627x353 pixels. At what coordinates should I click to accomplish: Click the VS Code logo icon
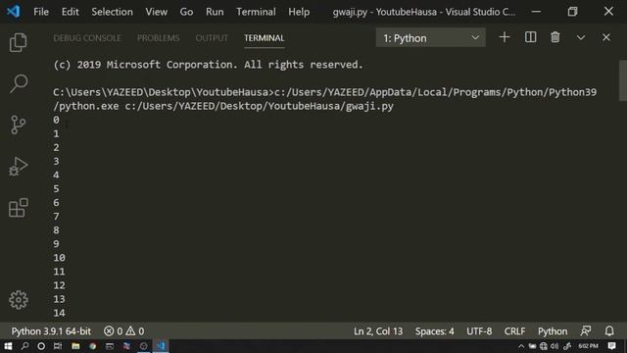[13, 11]
